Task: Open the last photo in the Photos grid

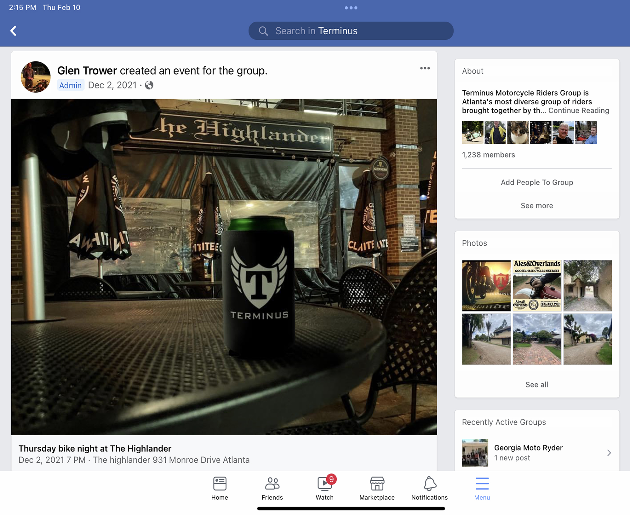Action: 588,339
